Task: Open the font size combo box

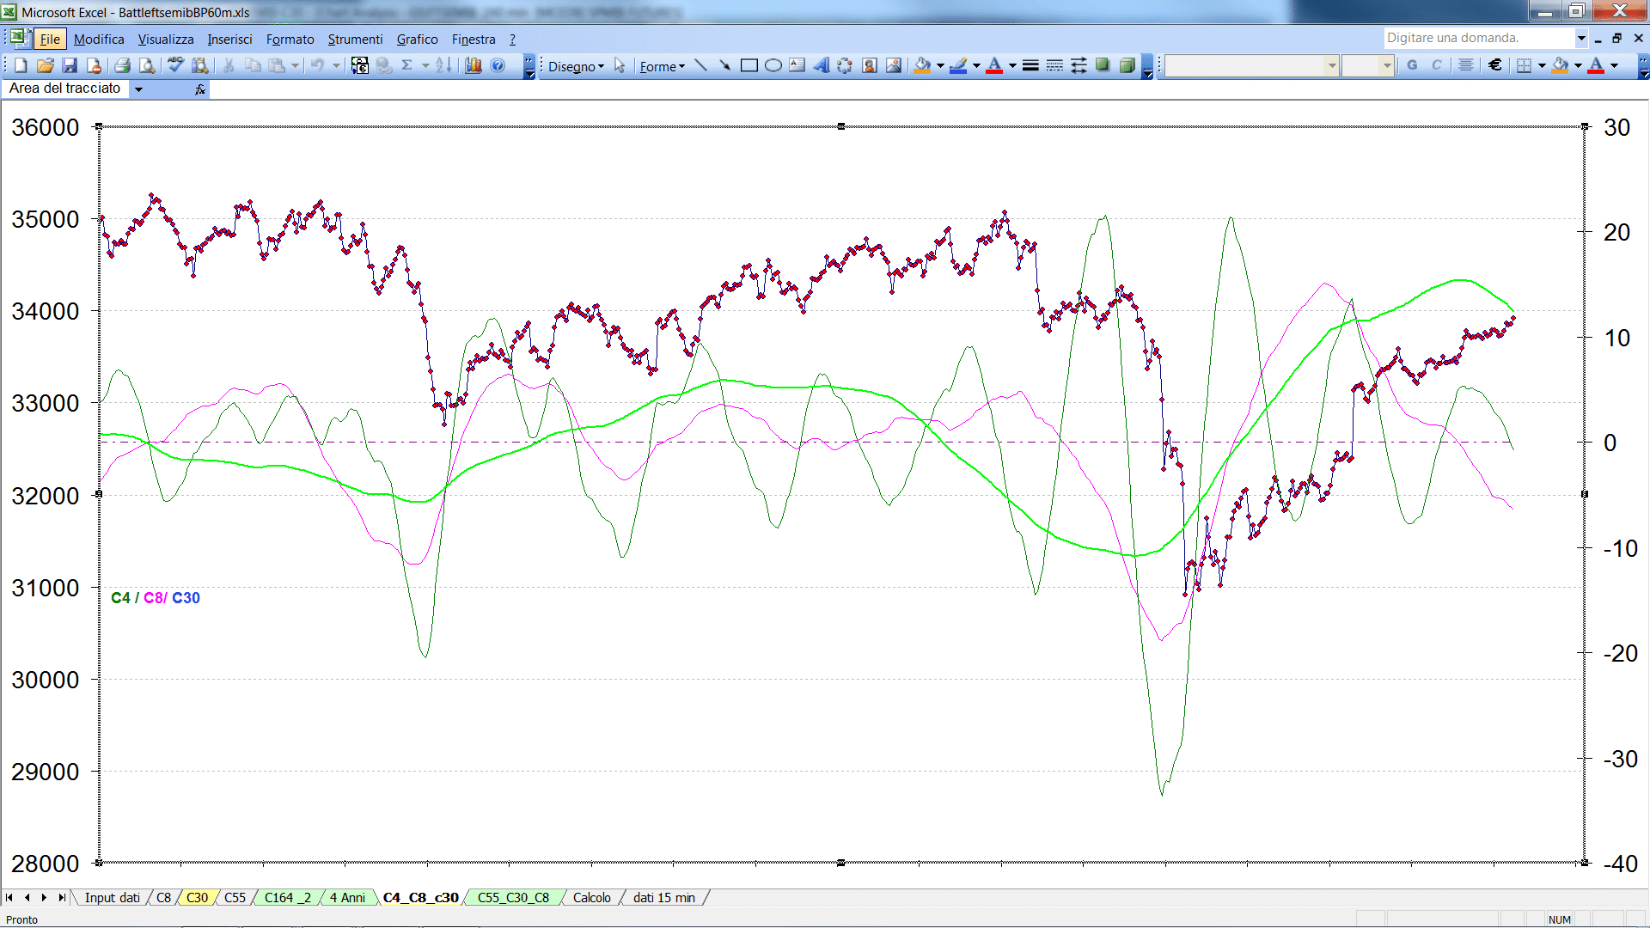Action: (1367, 65)
